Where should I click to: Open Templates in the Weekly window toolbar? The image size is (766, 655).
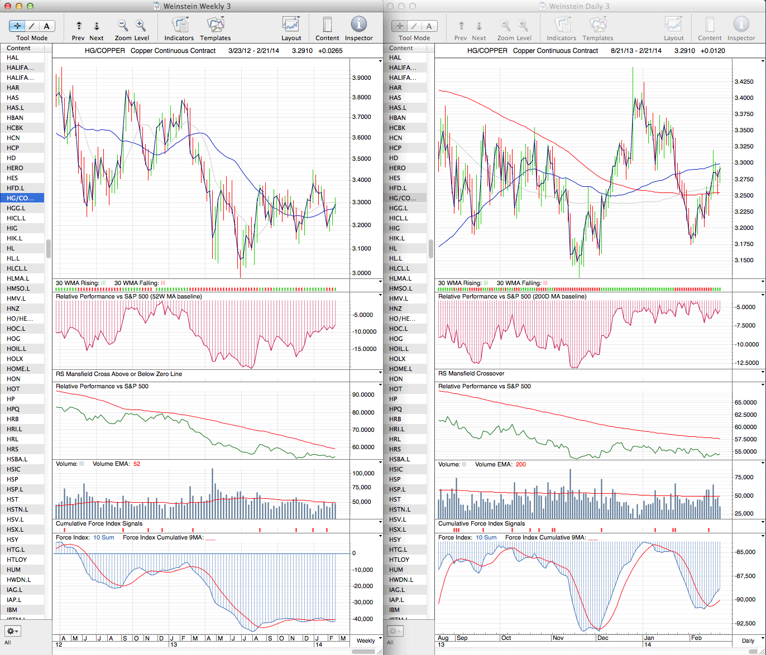click(215, 25)
